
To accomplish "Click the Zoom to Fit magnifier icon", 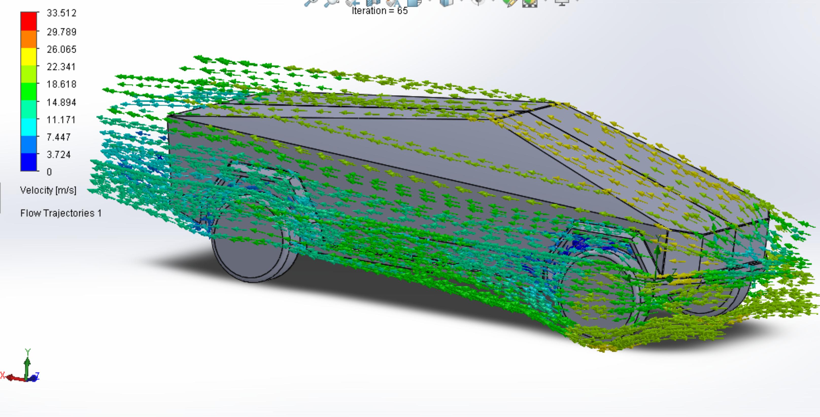I will (x=311, y=3).
